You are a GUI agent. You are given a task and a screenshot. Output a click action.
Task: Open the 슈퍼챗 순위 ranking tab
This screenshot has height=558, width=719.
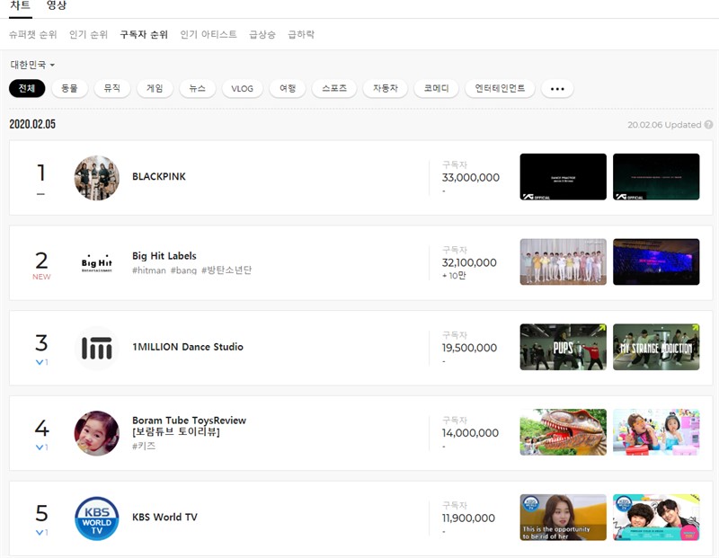click(33, 34)
